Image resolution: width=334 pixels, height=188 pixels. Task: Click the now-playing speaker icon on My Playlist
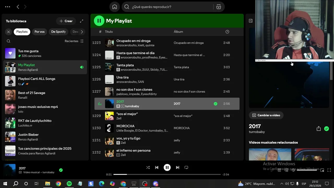pyautogui.click(x=82, y=67)
